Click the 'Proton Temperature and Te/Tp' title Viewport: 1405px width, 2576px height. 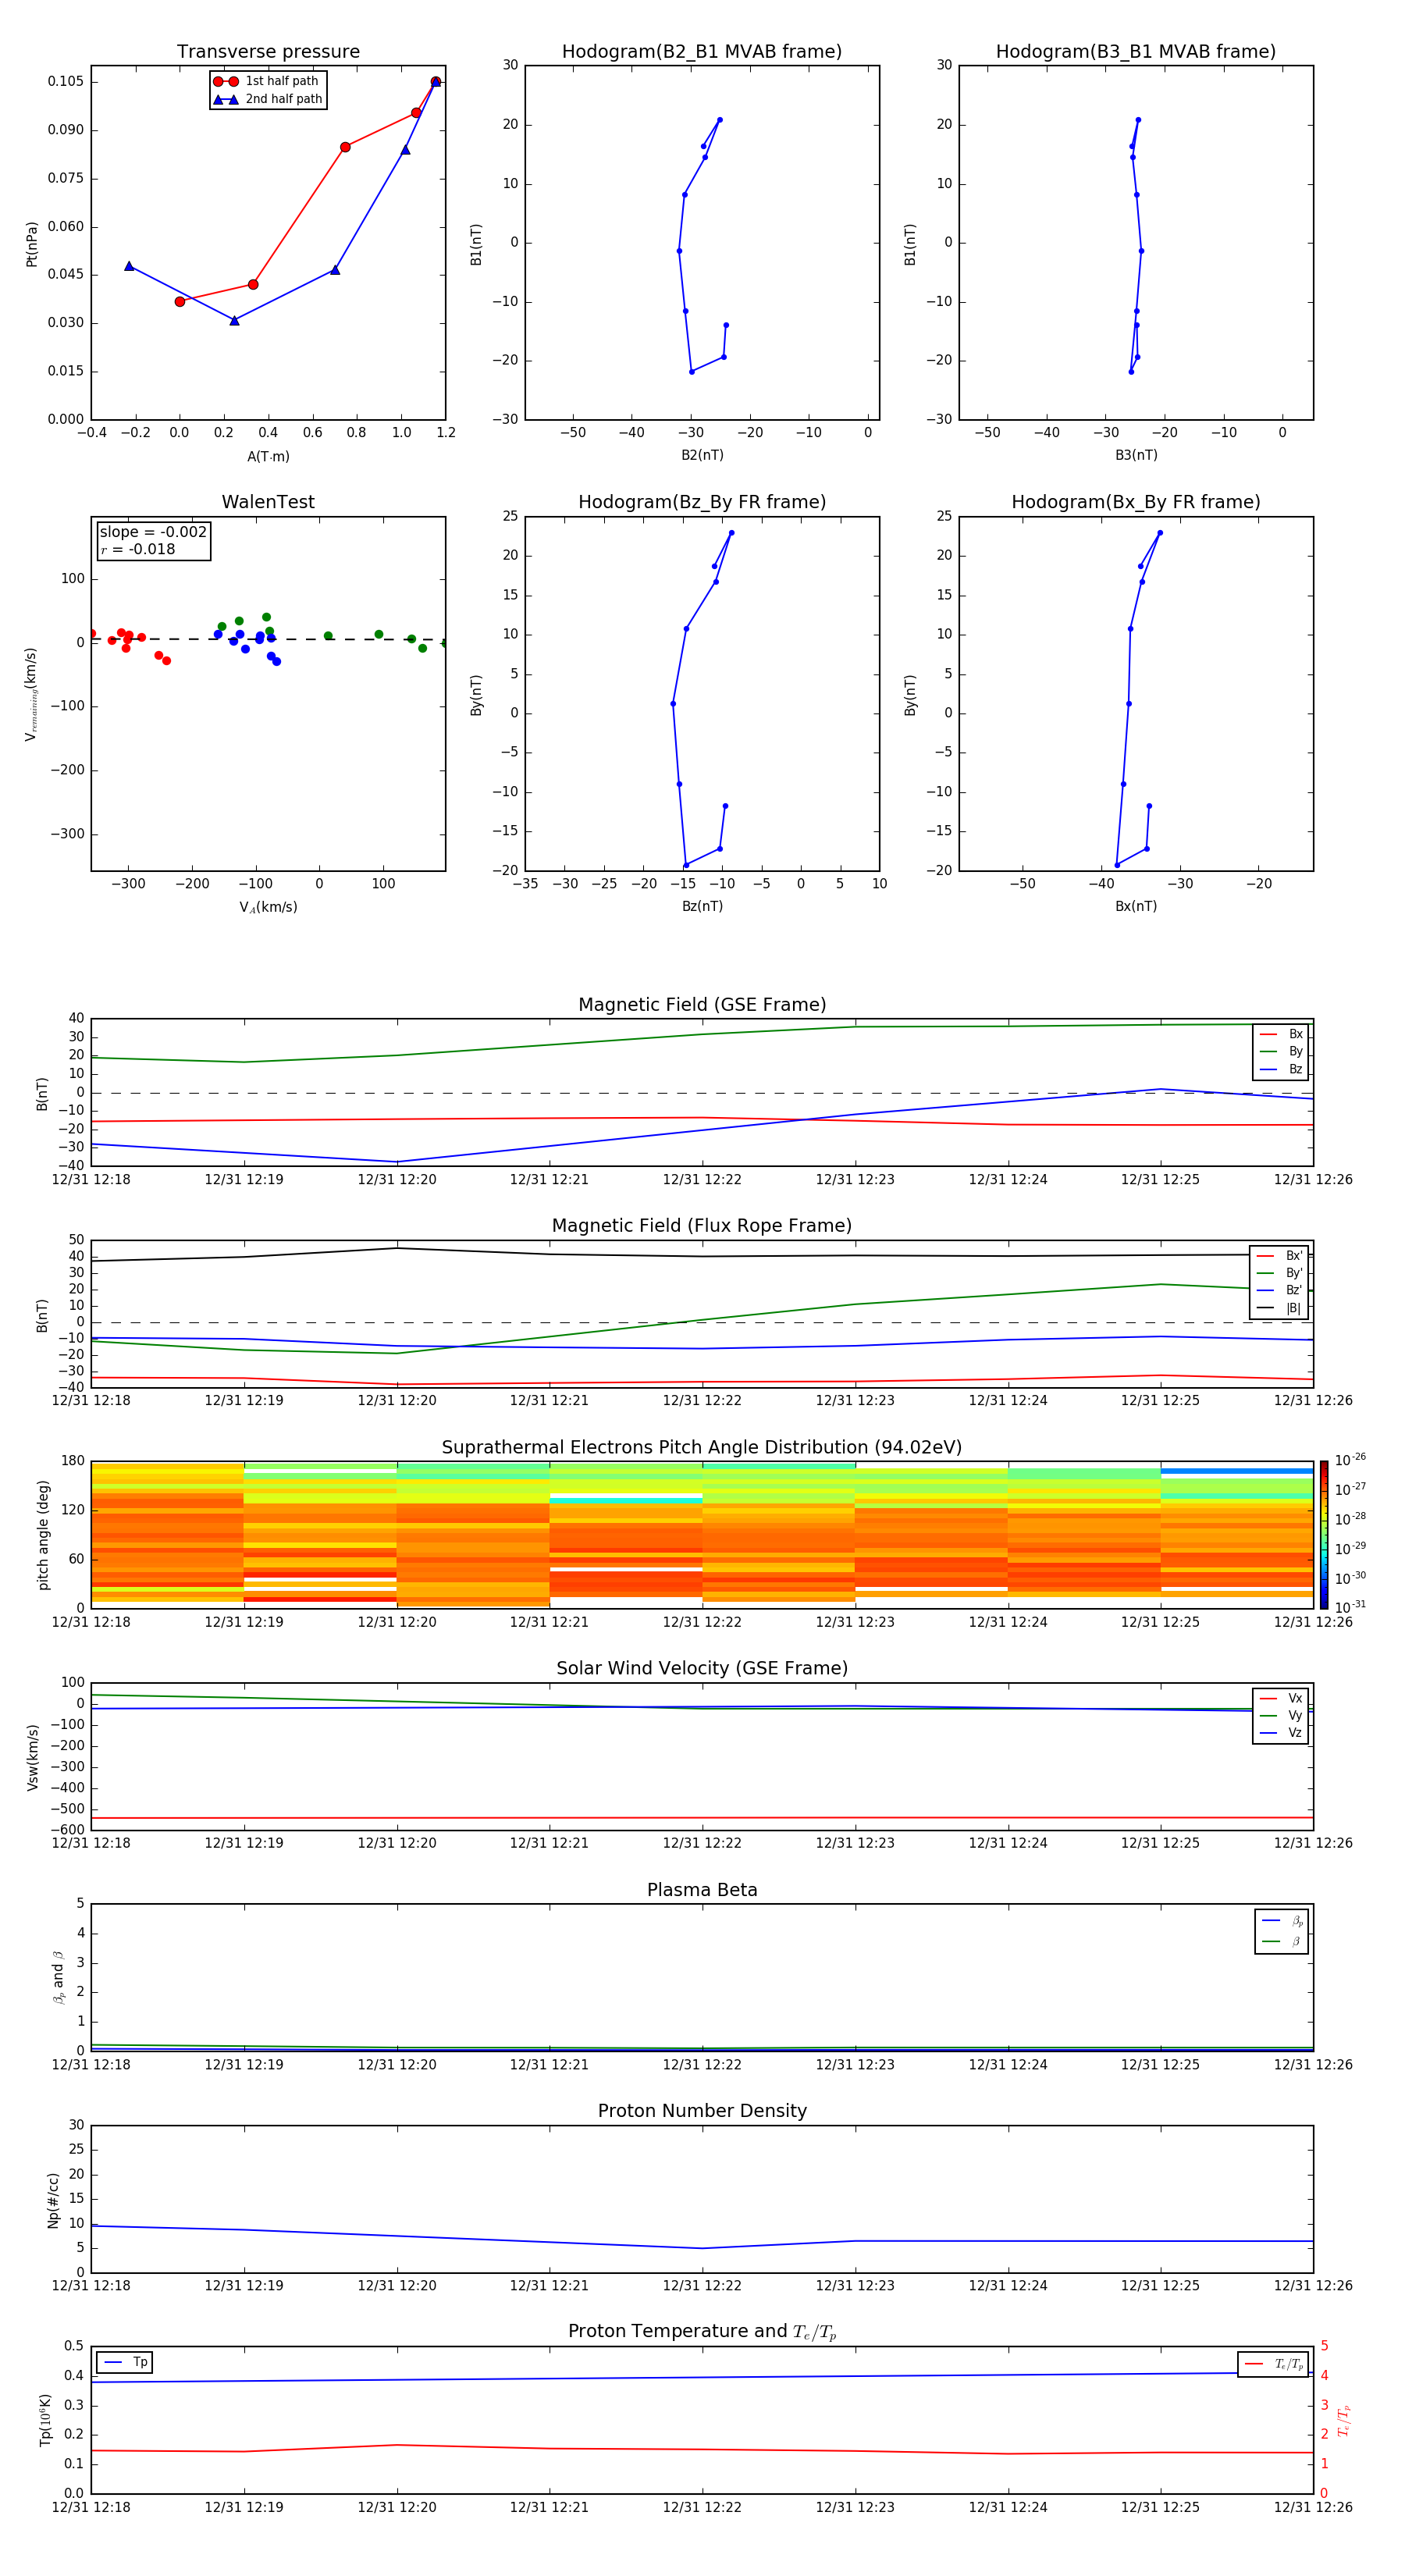[702, 2332]
